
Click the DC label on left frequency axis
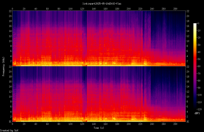pos(10,121)
